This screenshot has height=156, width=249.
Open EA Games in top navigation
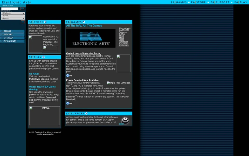point(179,2)
